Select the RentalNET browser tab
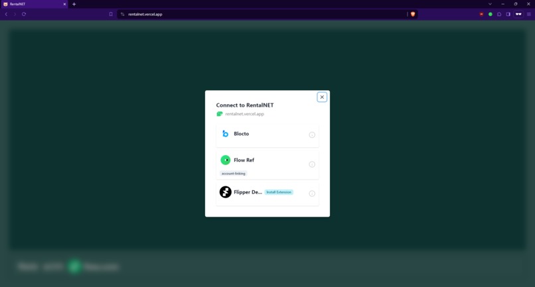 pyautogui.click(x=33, y=4)
